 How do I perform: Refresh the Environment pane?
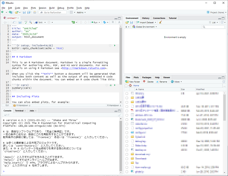coord(222,22)
